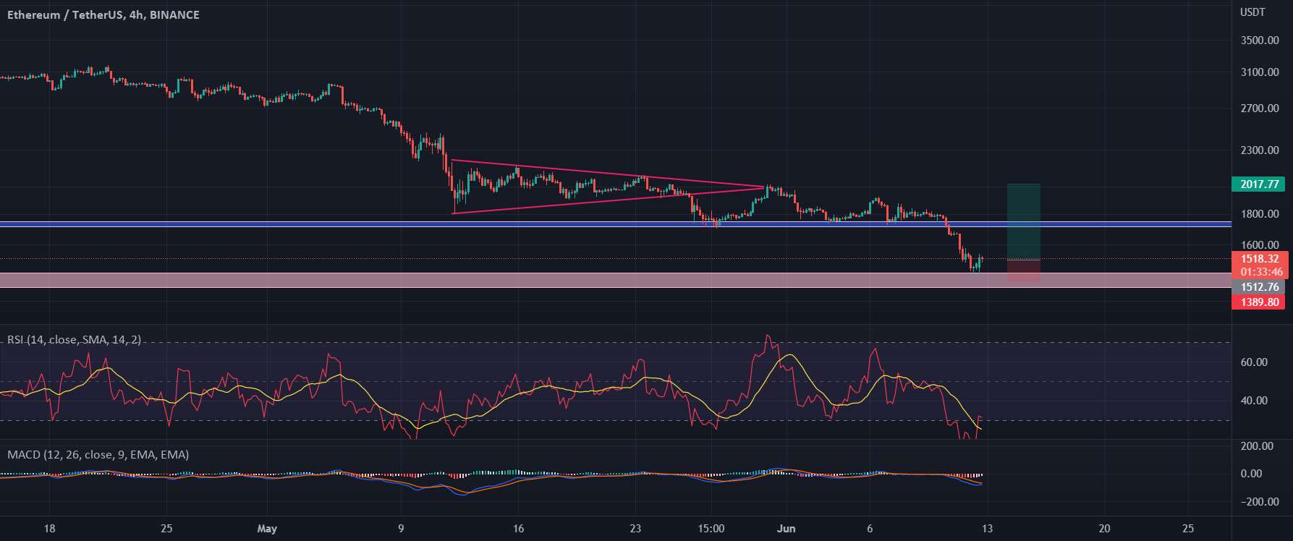Click the RSI 60.00 axis value
1293x541 pixels.
tap(1254, 362)
